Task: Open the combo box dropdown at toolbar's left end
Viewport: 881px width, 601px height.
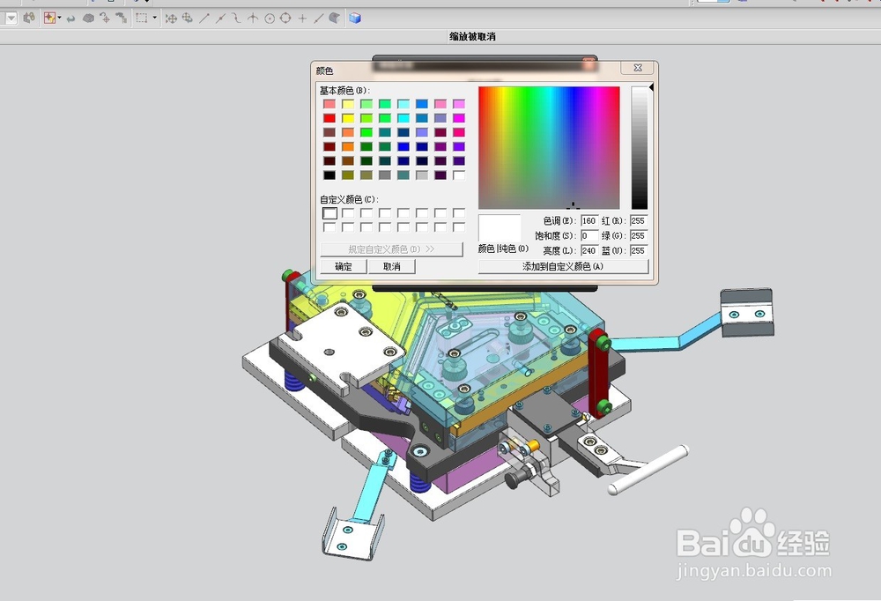Action: pyautogui.click(x=11, y=19)
